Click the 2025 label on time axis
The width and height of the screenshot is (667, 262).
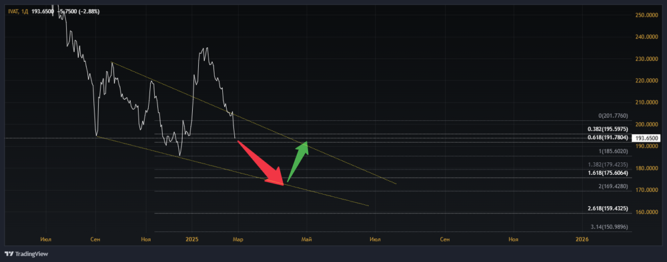tap(192, 239)
